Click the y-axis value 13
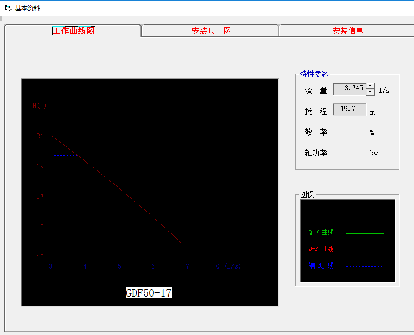 (40, 257)
